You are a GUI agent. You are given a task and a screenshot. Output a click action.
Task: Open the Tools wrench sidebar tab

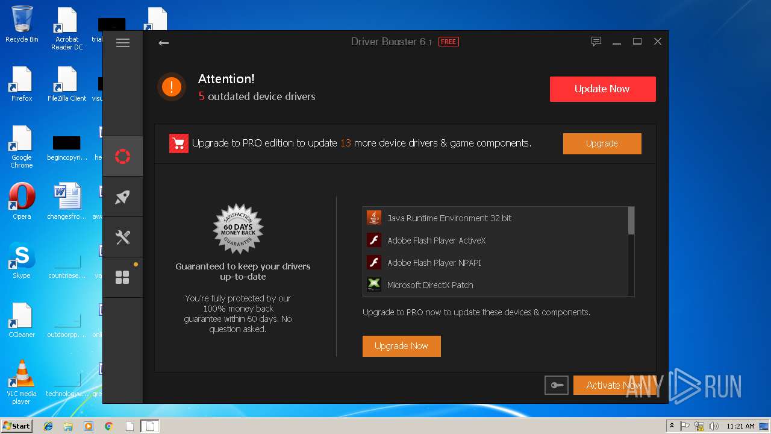[x=123, y=237]
